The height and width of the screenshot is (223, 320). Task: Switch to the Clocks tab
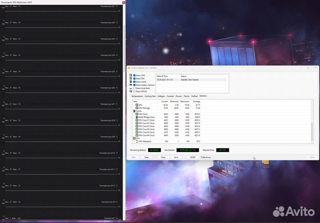187,96
